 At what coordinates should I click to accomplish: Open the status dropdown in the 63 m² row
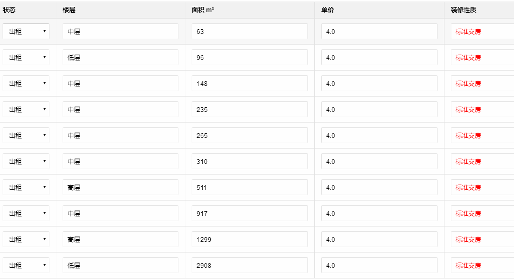[26, 32]
